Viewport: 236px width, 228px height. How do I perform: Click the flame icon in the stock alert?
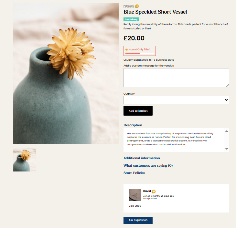[127, 49]
